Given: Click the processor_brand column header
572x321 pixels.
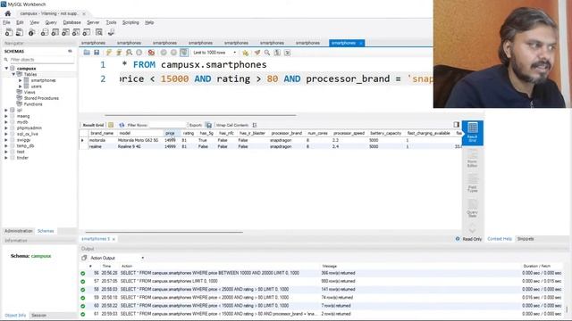Looking at the screenshot, I should point(287,134).
